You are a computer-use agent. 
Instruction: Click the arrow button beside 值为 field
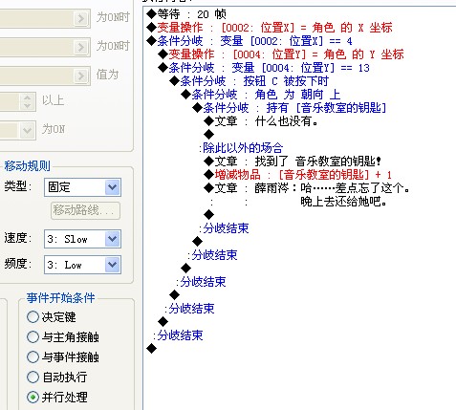81,76
